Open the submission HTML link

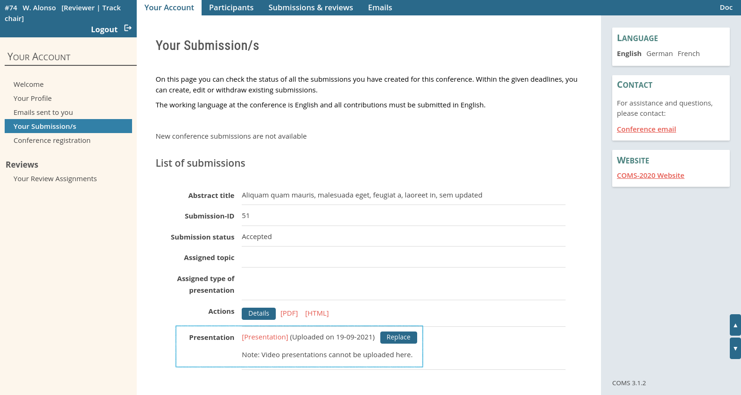(317, 313)
